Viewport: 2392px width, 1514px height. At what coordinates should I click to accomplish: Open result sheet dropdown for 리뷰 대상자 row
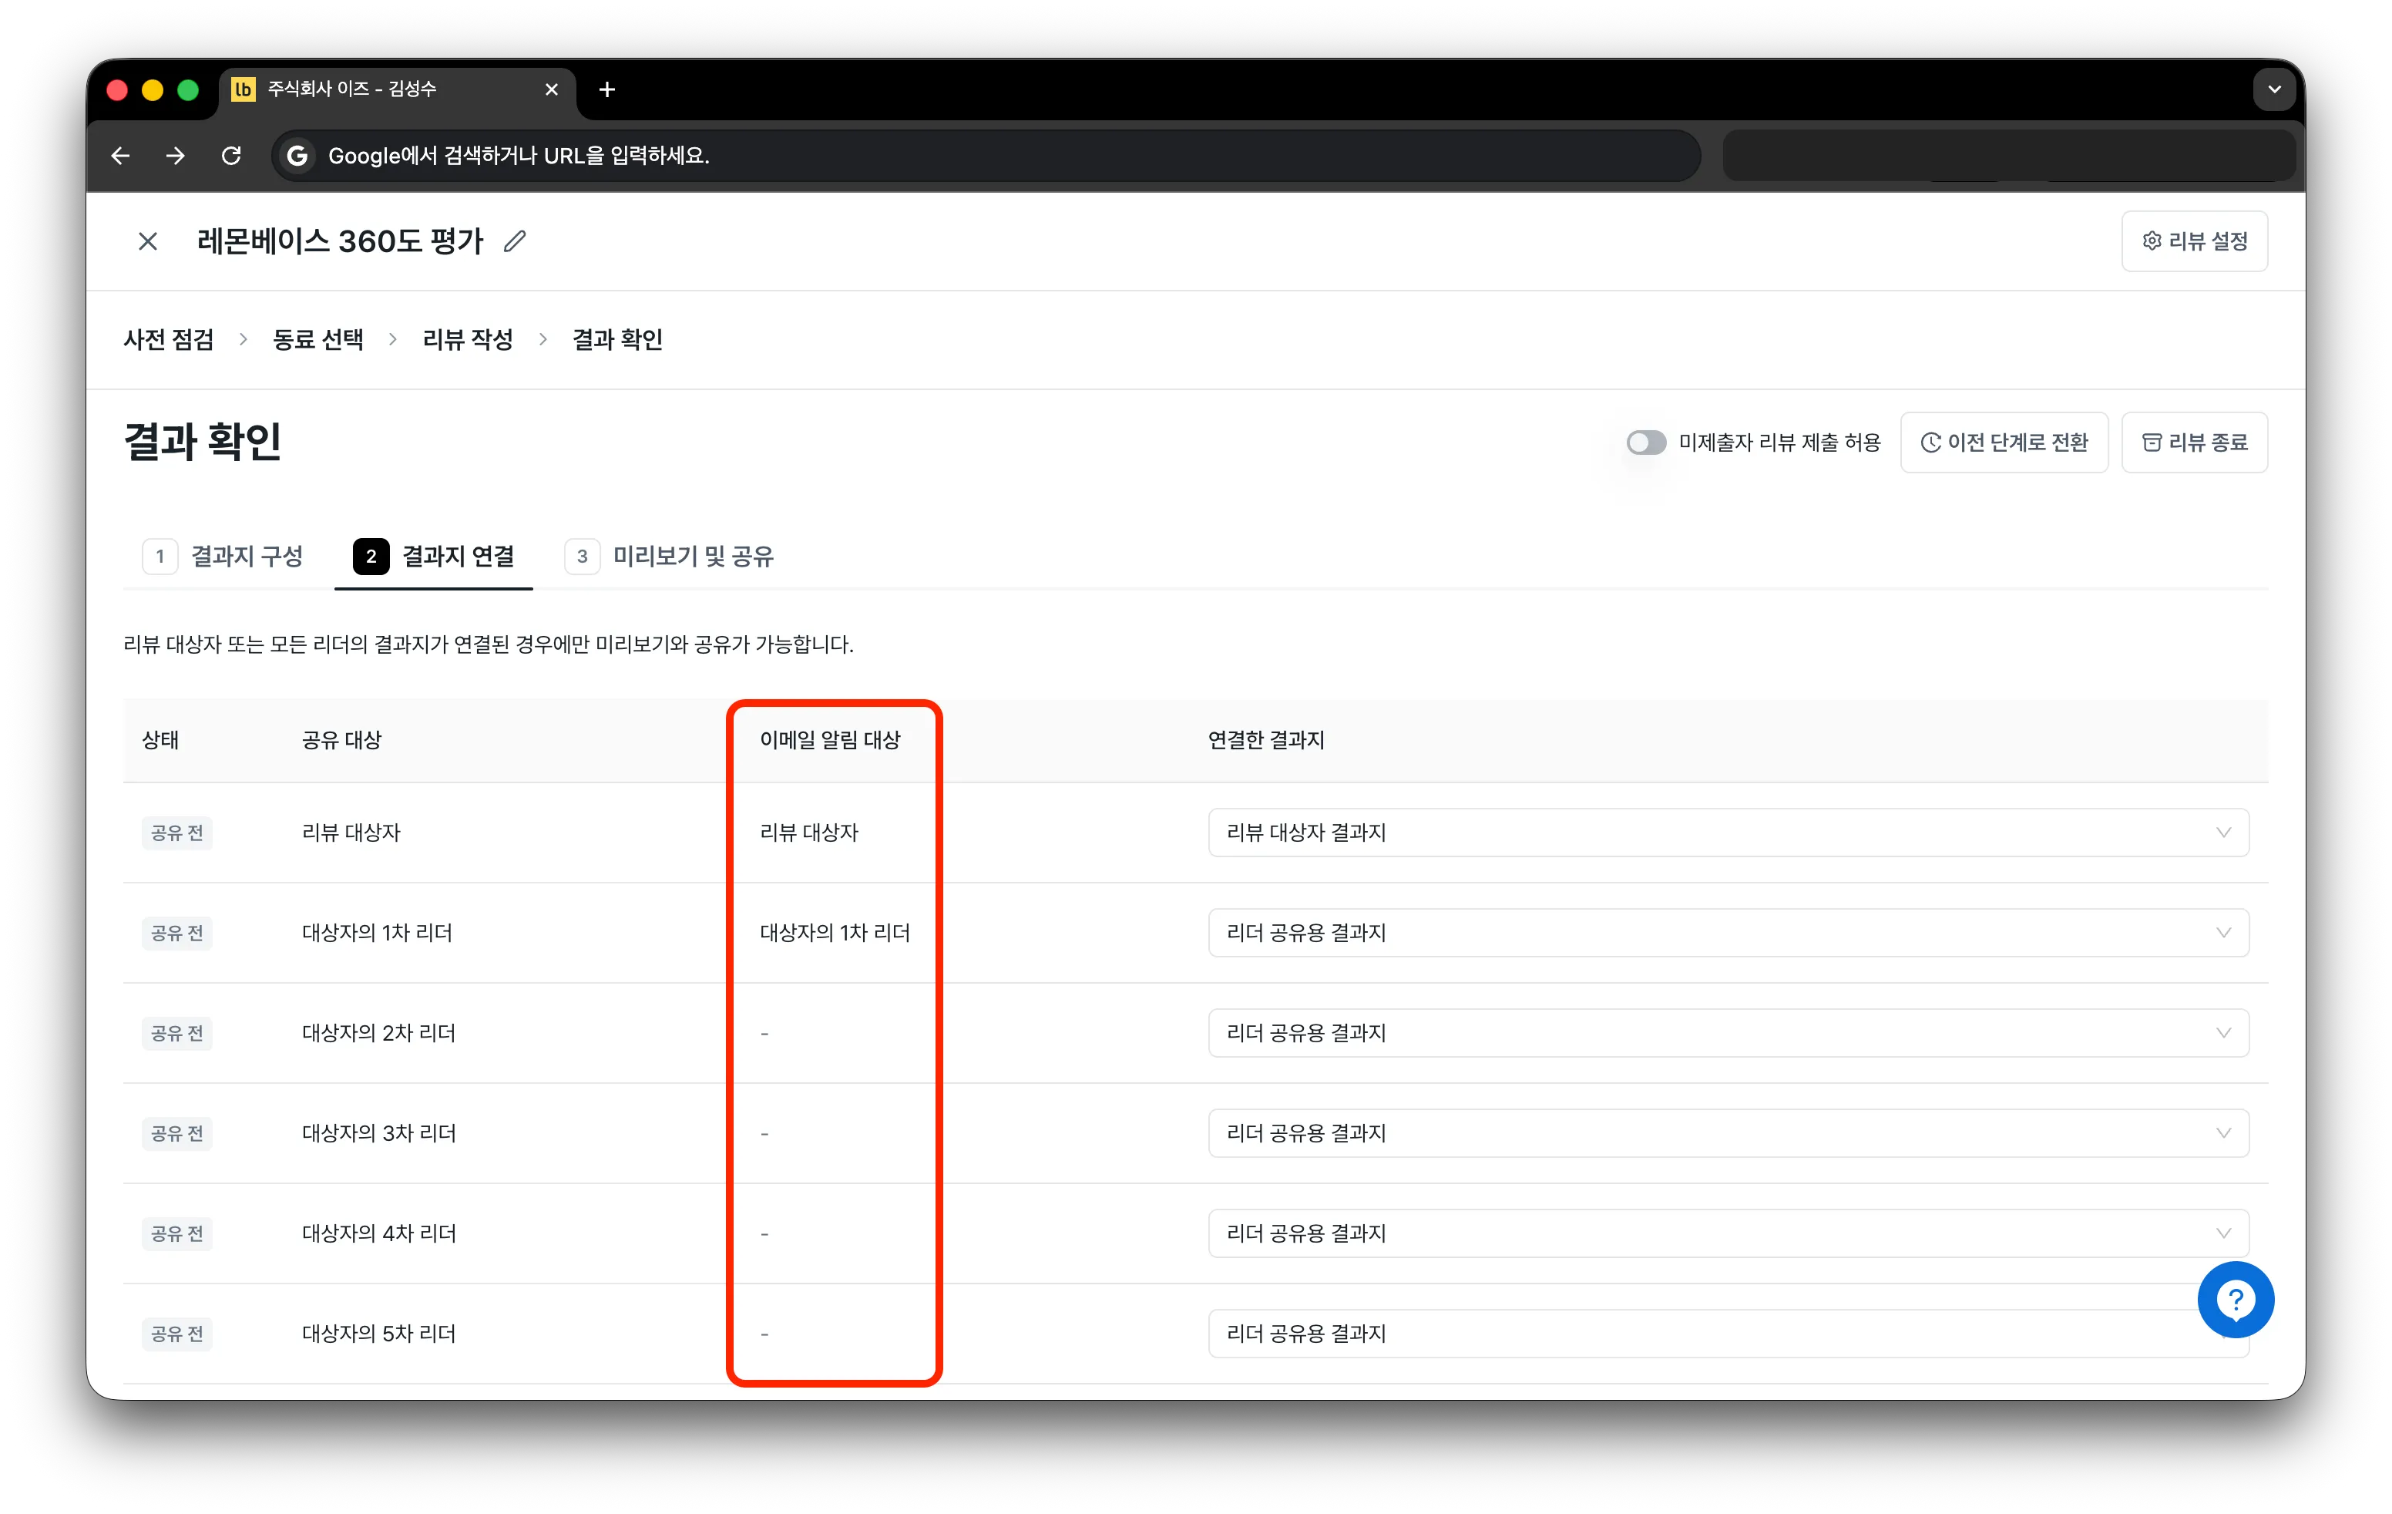pyautogui.click(x=1728, y=833)
